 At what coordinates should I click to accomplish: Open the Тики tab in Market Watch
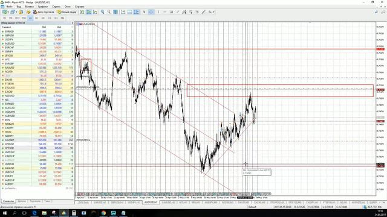click(47, 201)
